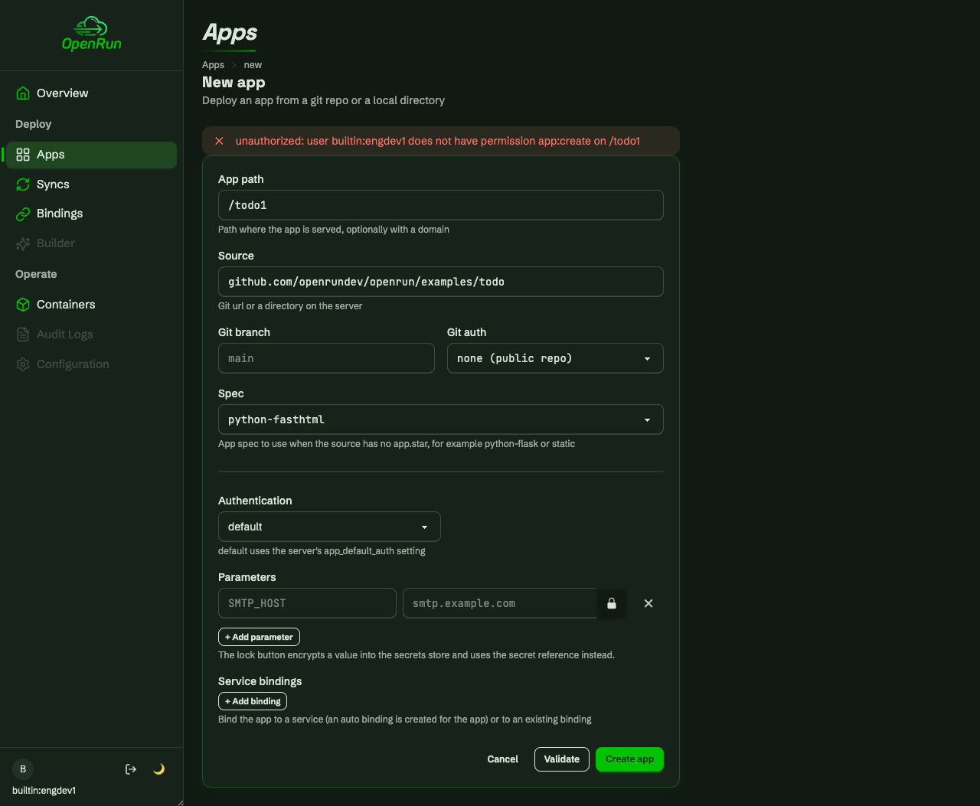Screen dimensions: 980x806
Task: Click the Cancel button
Action: pyautogui.click(x=502, y=759)
